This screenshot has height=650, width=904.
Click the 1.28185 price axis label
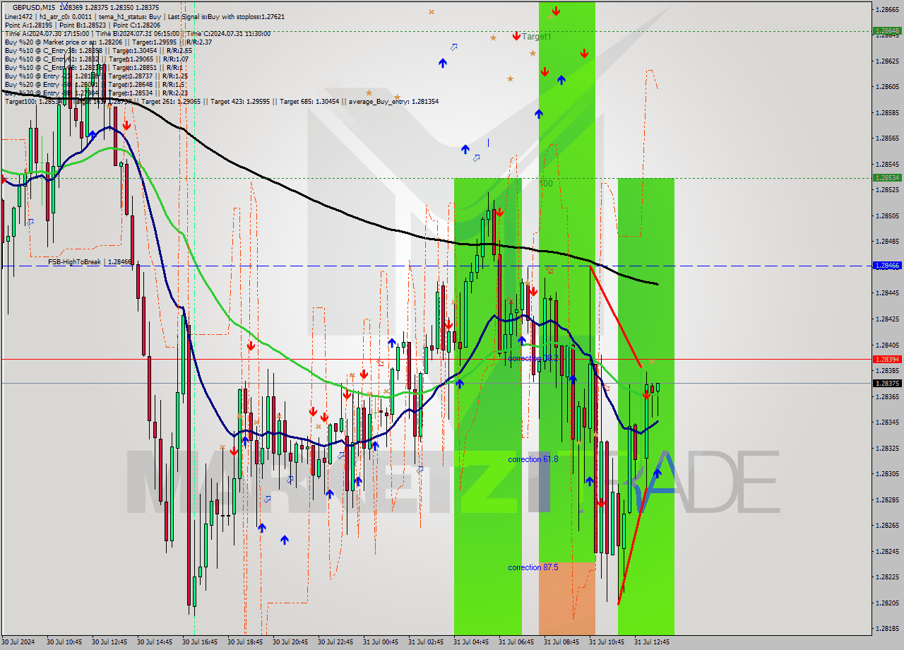pyautogui.click(x=887, y=628)
